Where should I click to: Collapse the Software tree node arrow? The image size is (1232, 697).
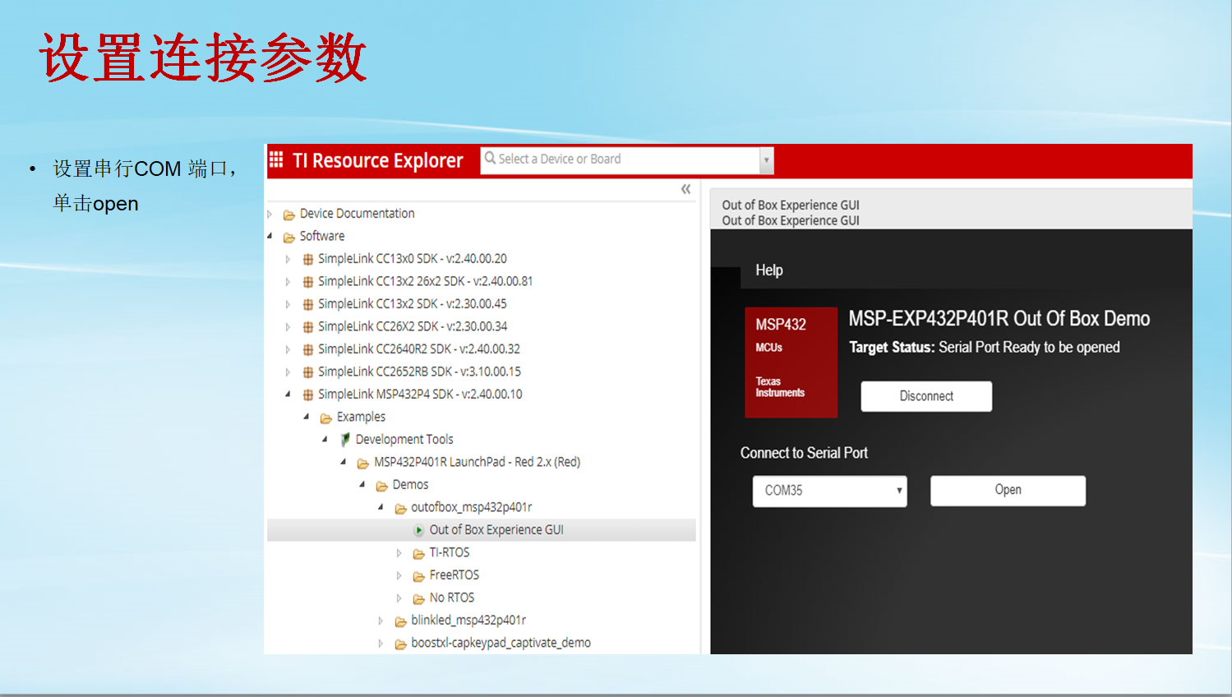click(270, 236)
